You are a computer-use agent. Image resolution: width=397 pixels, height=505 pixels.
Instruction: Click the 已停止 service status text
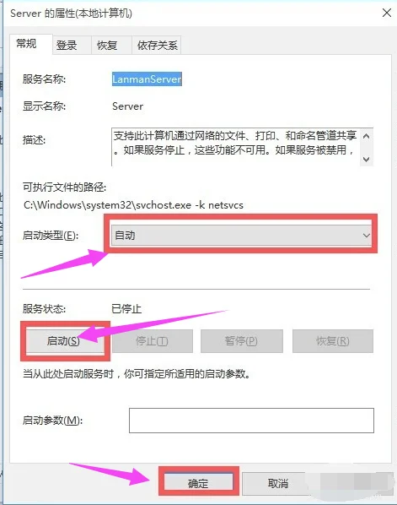[126, 309]
